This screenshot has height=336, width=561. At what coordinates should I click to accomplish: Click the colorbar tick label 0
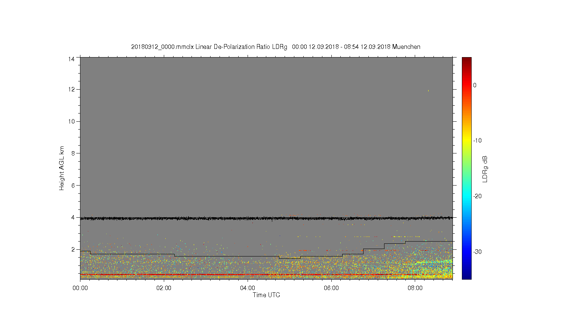click(475, 85)
